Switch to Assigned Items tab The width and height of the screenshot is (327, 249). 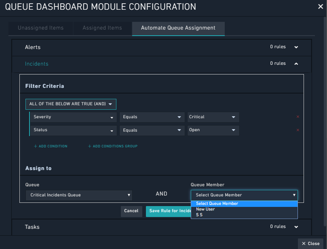(x=102, y=28)
